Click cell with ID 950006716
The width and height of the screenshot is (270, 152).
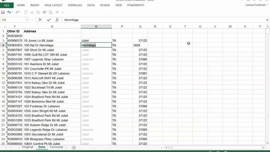tap(15, 125)
